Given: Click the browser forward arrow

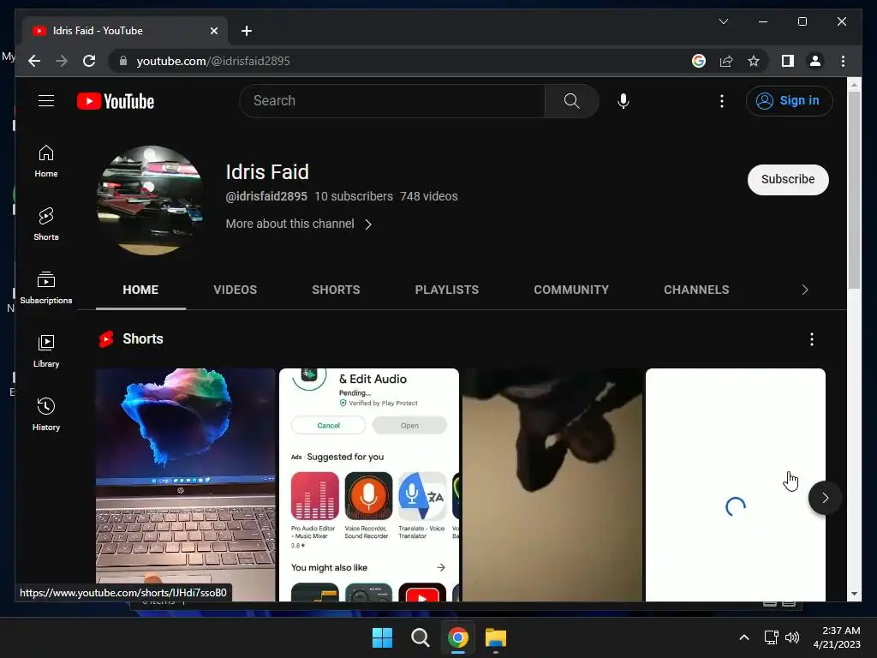Looking at the screenshot, I should [62, 61].
